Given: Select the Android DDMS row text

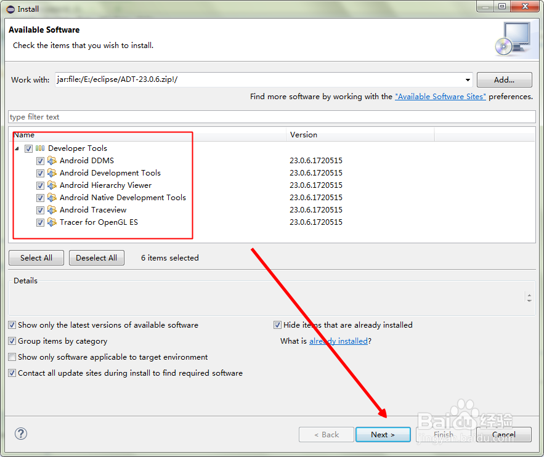Looking at the screenshot, I should tap(87, 161).
